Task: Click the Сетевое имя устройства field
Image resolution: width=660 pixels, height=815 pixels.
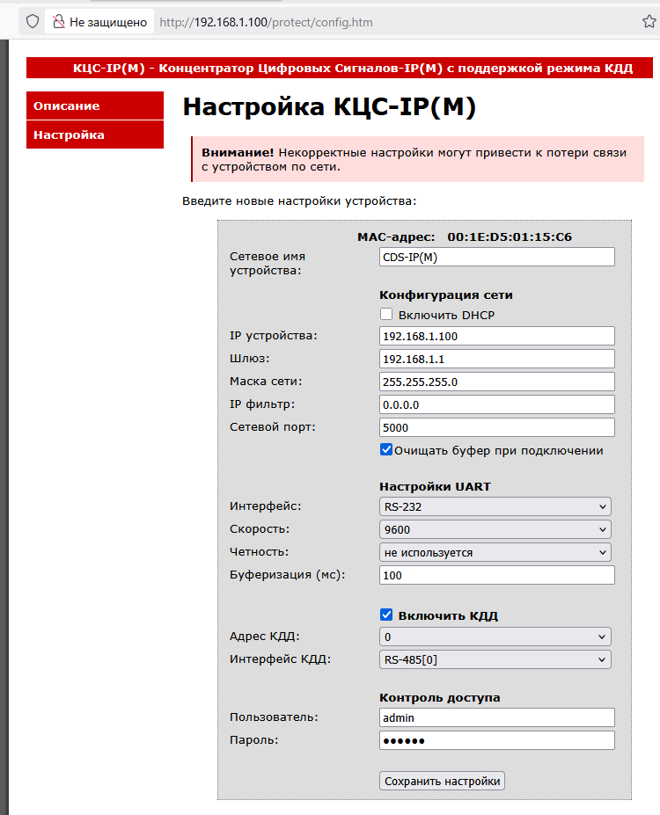Action: (496, 257)
